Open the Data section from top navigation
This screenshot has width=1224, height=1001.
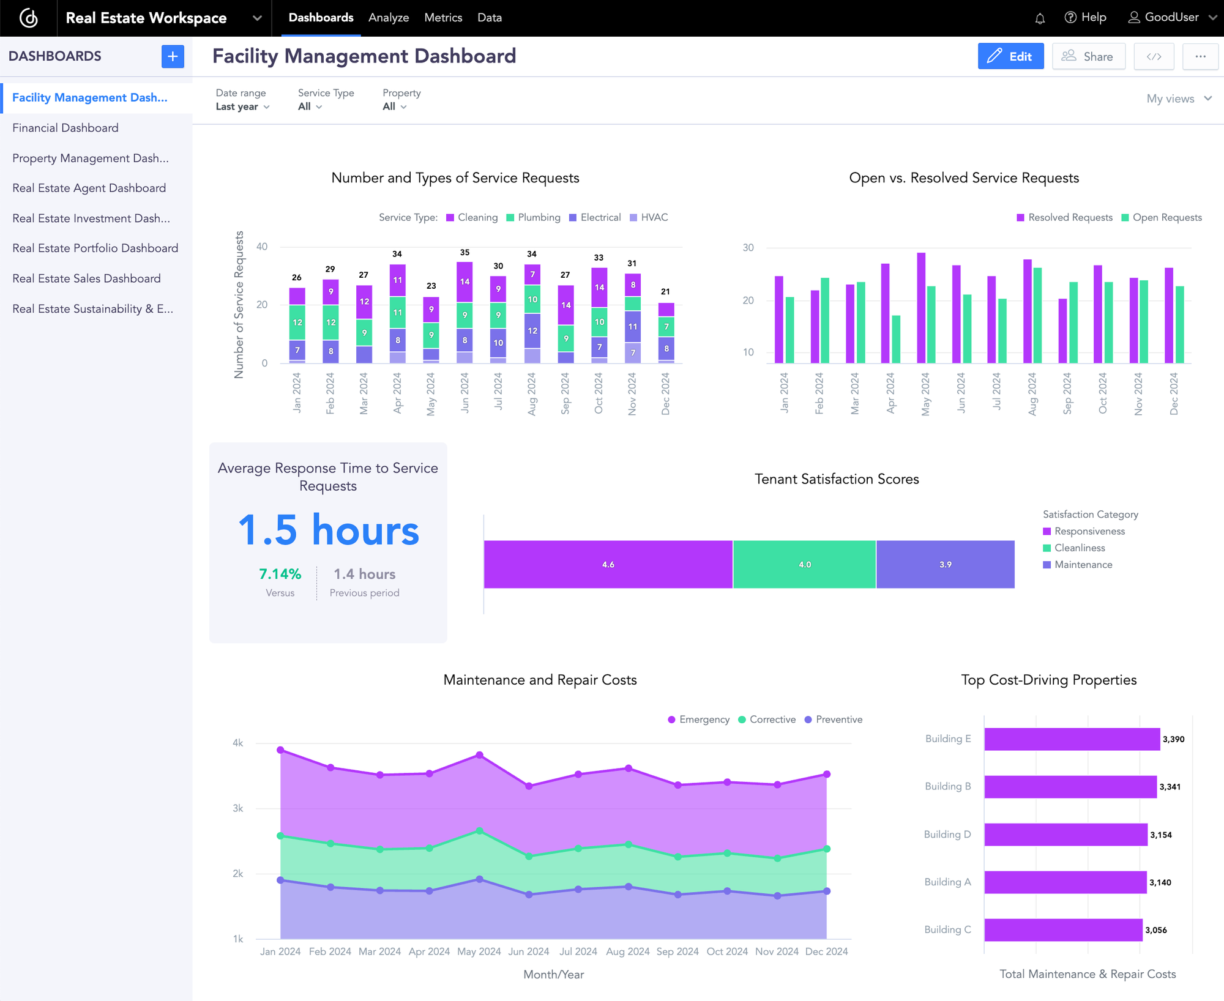pos(489,18)
